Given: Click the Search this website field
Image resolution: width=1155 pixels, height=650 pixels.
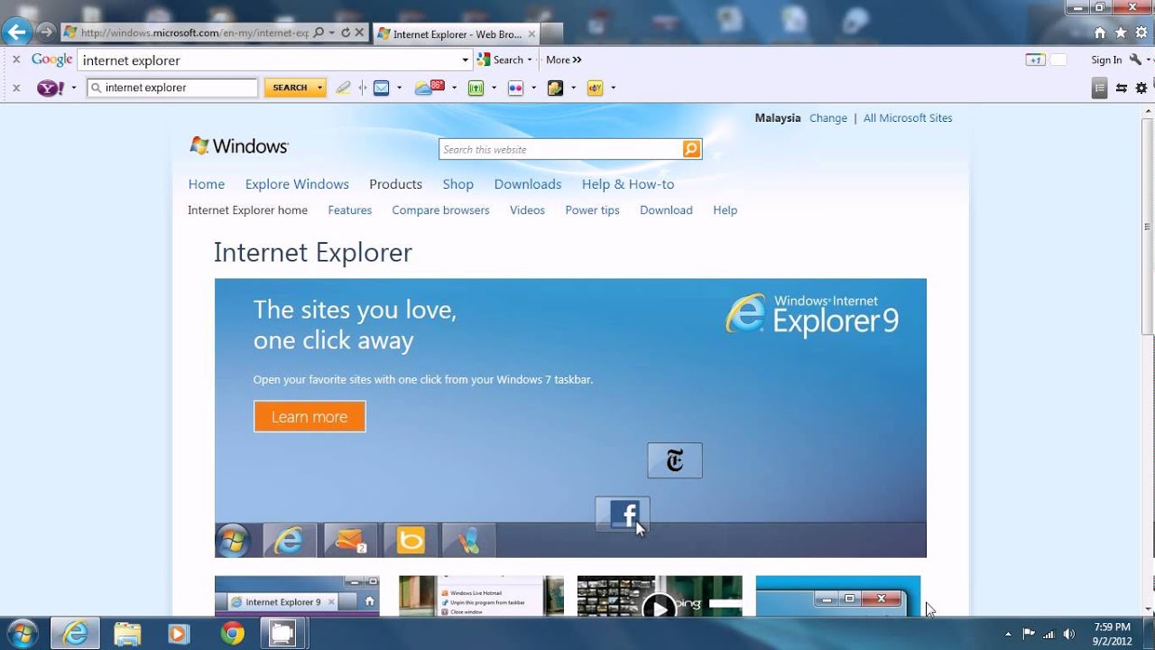Looking at the screenshot, I should coord(561,149).
